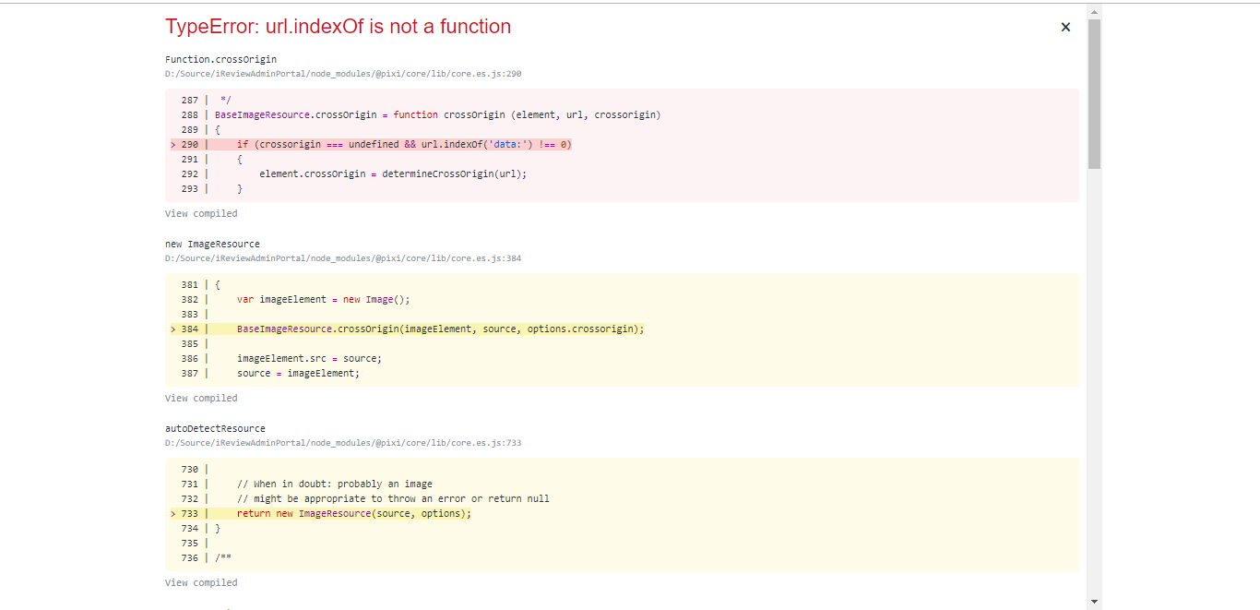Image resolution: width=1260 pixels, height=610 pixels.
Task: Select the new ImageResource stack frame name
Action: point(212,245)
